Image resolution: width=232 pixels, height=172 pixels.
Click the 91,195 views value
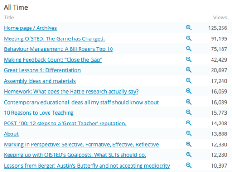coord(219,39)
